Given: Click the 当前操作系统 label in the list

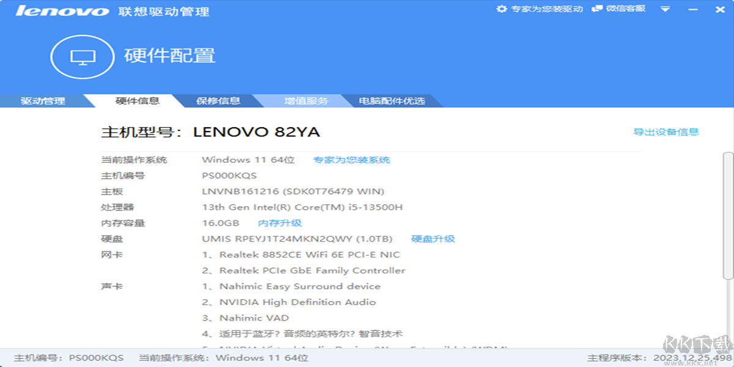Looking at the screenshot, I should (x=134, y=160).
